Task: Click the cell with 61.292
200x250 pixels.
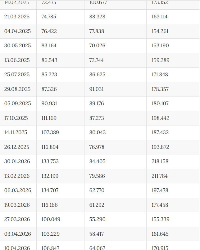Action: 97,205
